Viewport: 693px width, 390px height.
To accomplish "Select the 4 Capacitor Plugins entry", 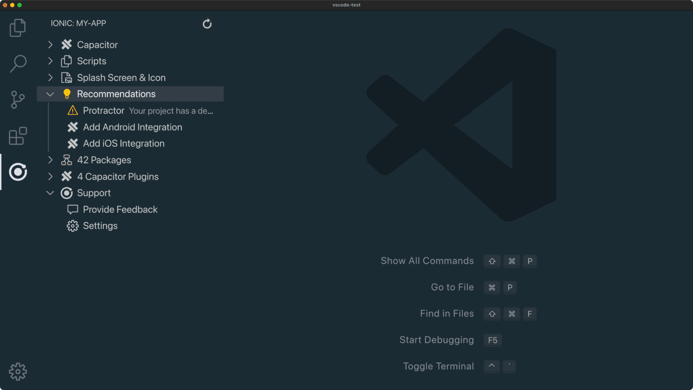I will coord(118,176).
